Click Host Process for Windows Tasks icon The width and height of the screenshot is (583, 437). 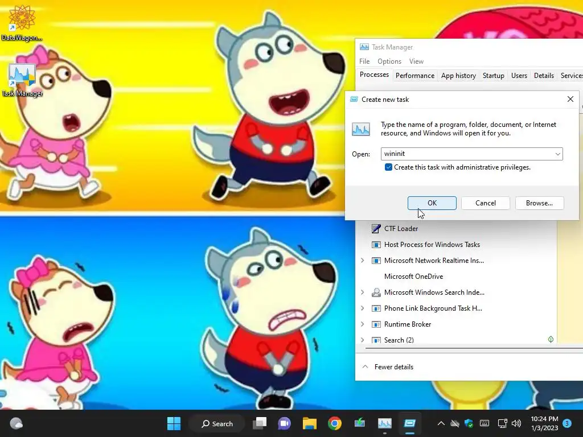pos(376,245)
